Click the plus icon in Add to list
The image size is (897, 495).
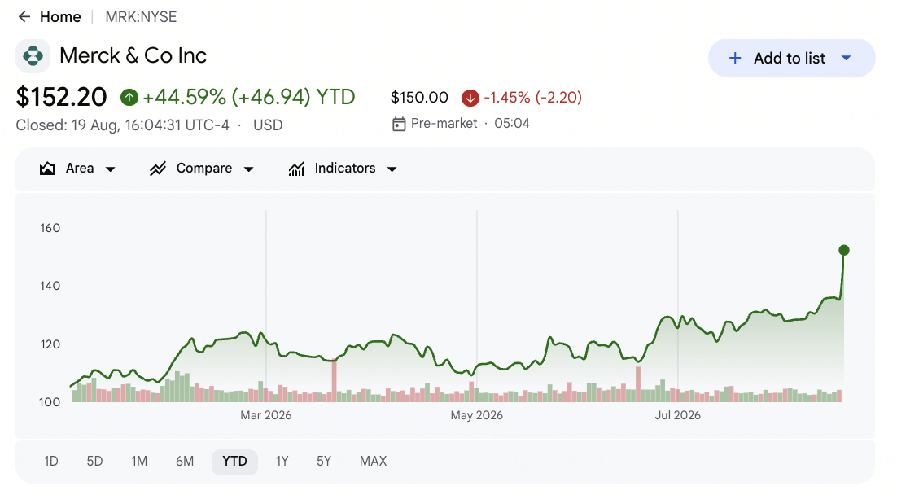click(735, 58)
